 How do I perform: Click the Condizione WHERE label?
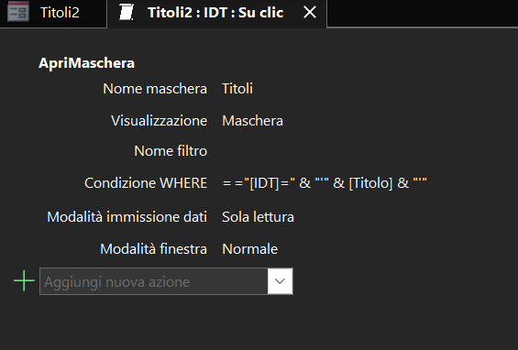click(146, 183)
